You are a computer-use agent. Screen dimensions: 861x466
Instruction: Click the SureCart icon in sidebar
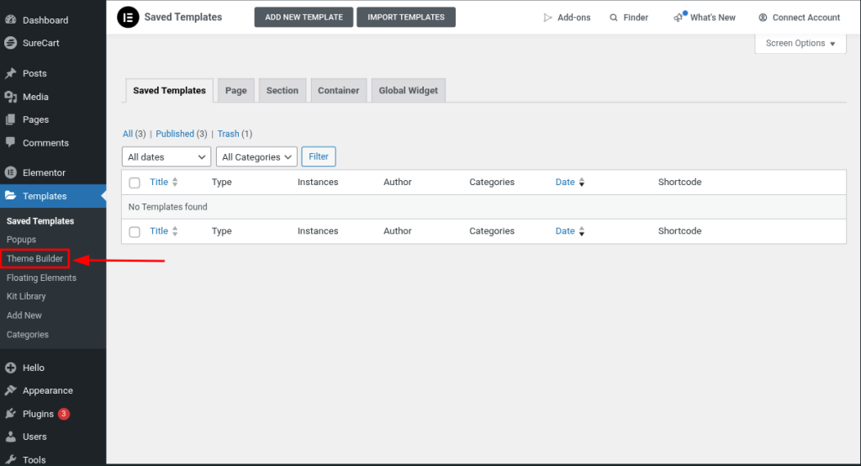pyautogui.click(x=11, y=43)
